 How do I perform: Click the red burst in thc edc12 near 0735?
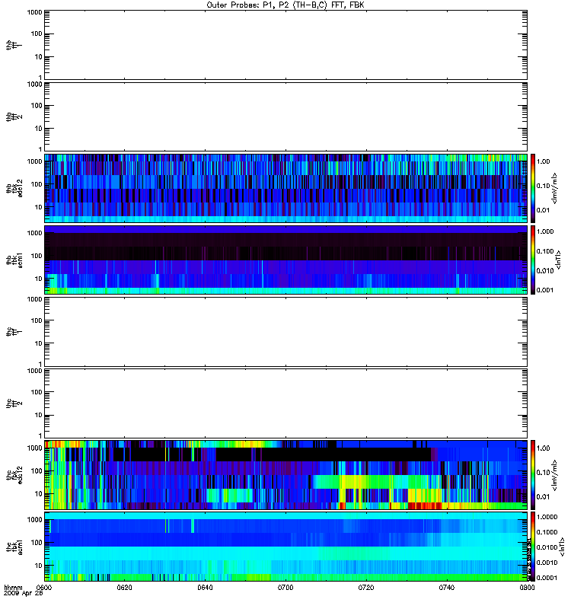(x=425, y=505)
